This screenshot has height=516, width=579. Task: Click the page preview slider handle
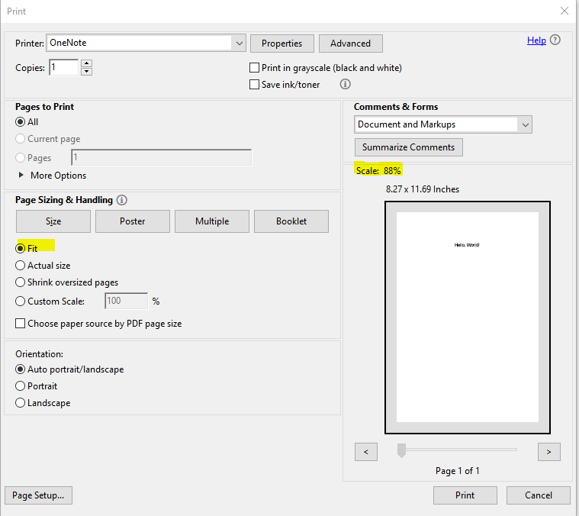[401, 450]
